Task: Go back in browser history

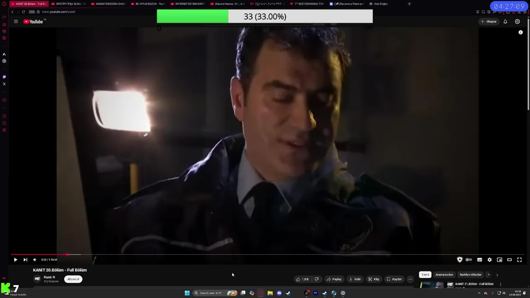Action: pyautogui.click(x=12, y=12)
